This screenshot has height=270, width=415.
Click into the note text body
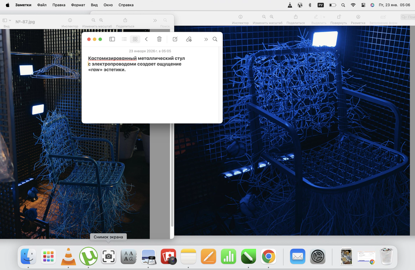tap(150, 93)
